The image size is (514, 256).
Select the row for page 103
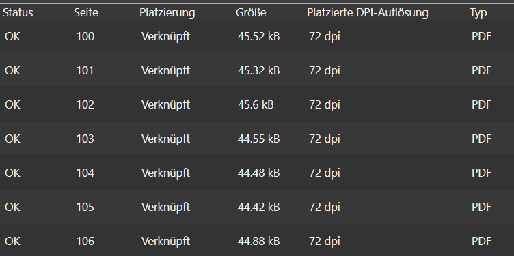click(257, 139)
